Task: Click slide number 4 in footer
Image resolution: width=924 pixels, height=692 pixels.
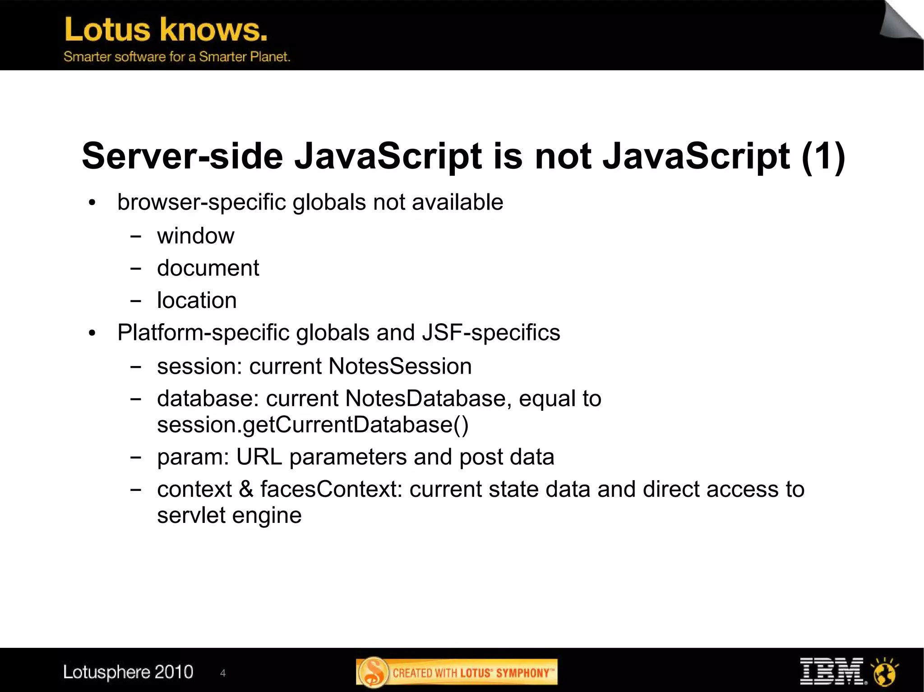Action: pos(222,673)
